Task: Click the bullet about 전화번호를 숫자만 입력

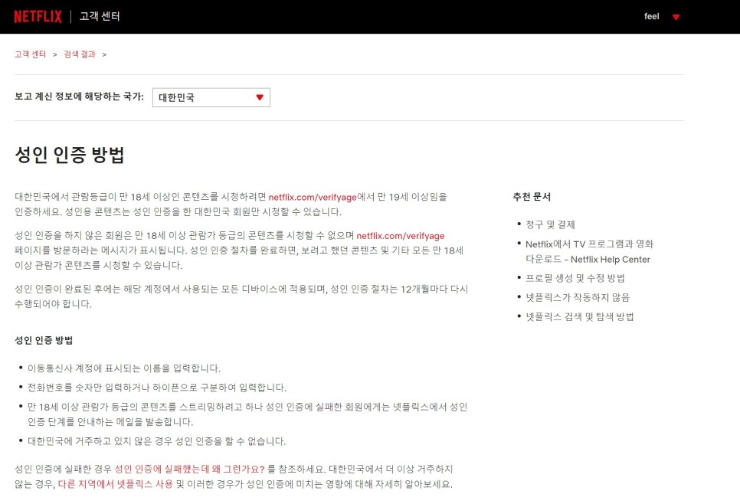Action: click(x=157, y=388)
